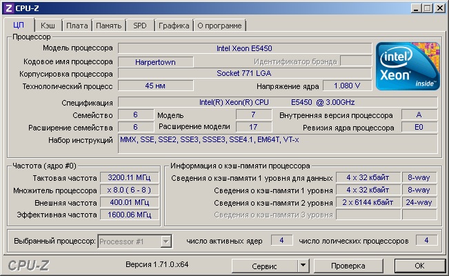
Task: Click the 24-way L2 cache associativity value
Action: [419, 202]
